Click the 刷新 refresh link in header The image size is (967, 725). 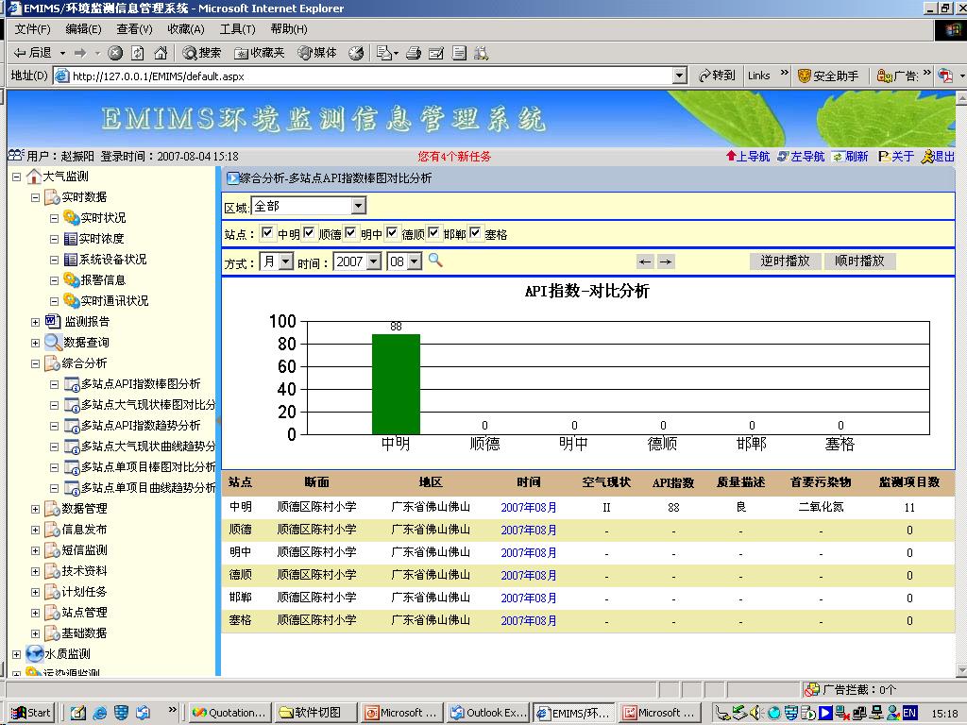click(x=851, y=157)
